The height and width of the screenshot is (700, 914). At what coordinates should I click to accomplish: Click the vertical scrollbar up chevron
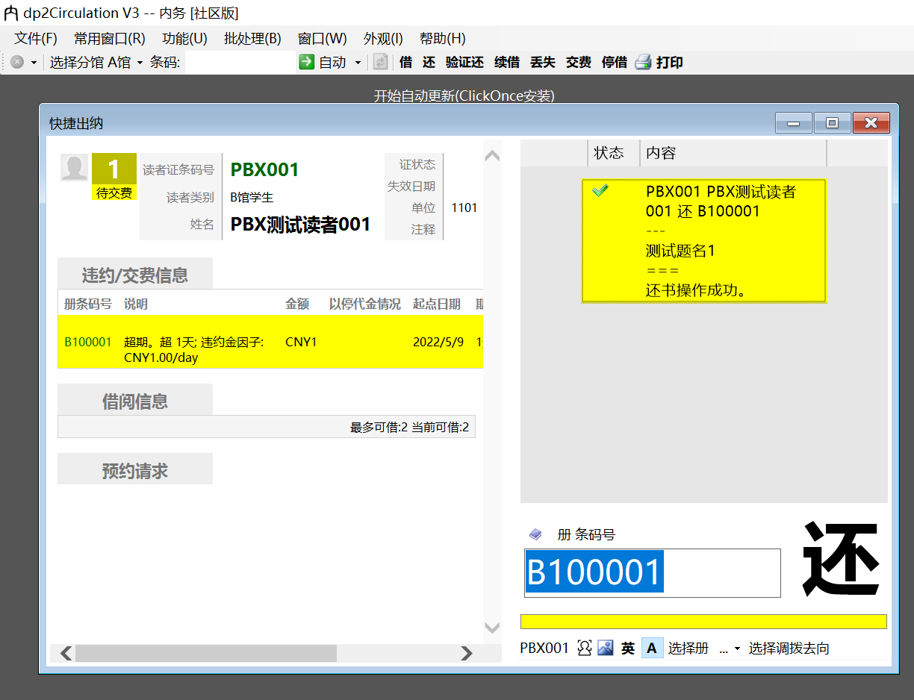492,156
